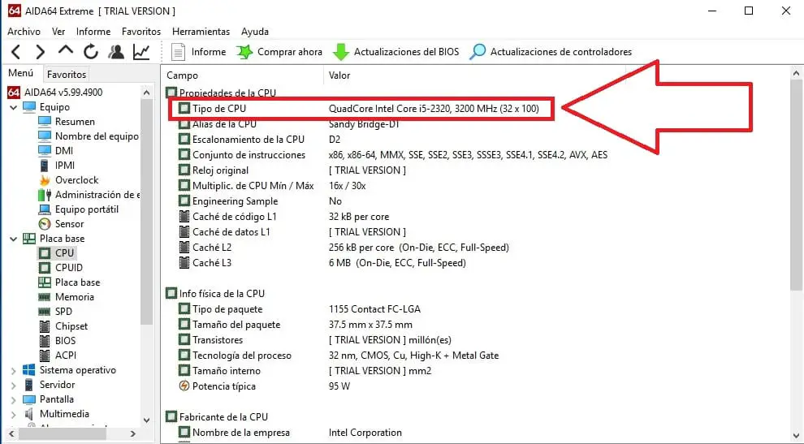Open the Informe menu

tap(93, 32)
